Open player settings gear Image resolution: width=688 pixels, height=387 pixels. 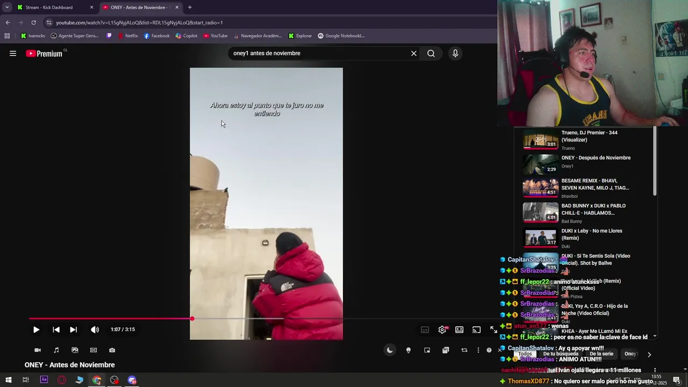[x=442, y=329]
